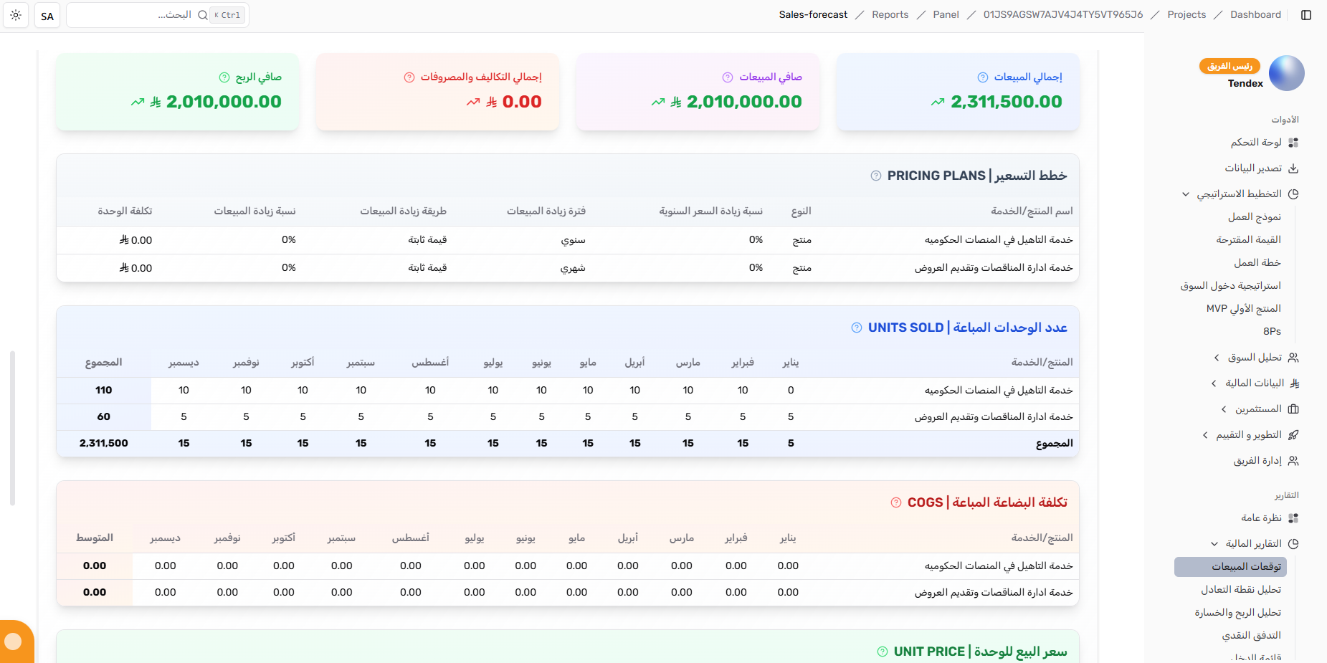Click the التخطيط الاستراتيجي chart icon
This screenshot has height=663, width=1327.
pos(1293,194)
